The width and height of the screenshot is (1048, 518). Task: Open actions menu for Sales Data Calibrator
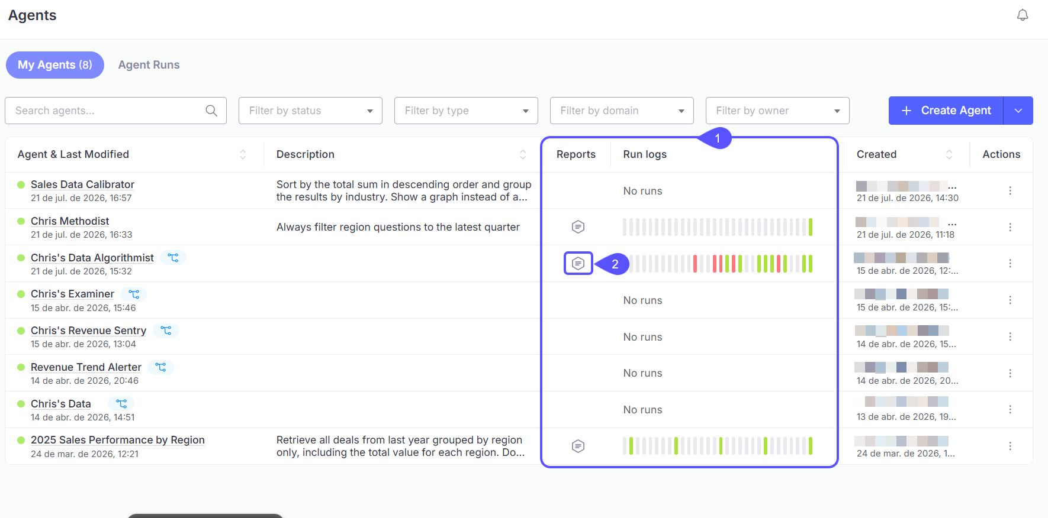(1010, 190)
